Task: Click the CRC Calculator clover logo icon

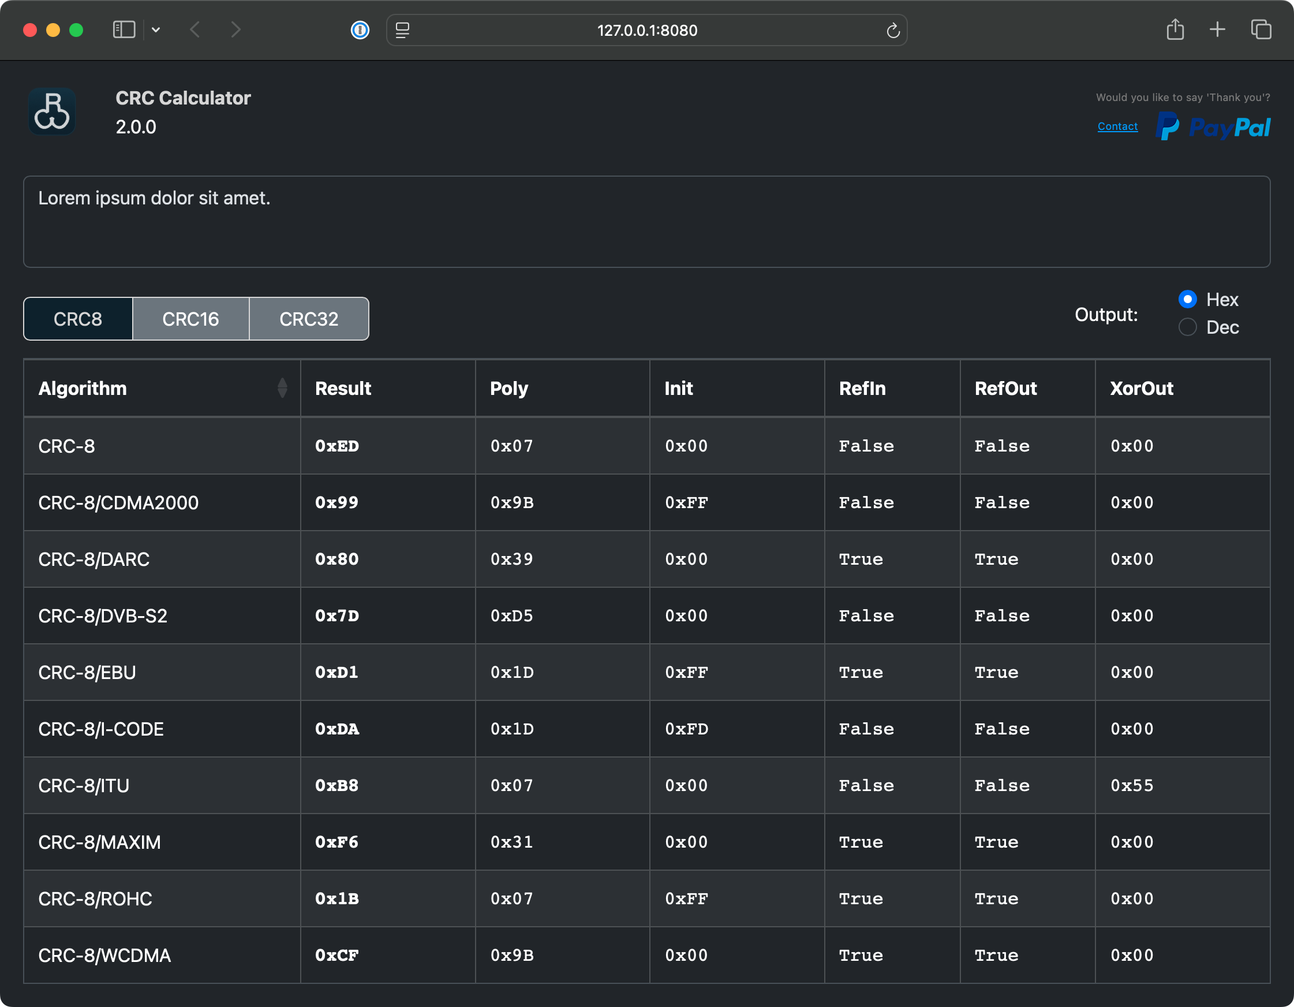Action: point(52,111)
